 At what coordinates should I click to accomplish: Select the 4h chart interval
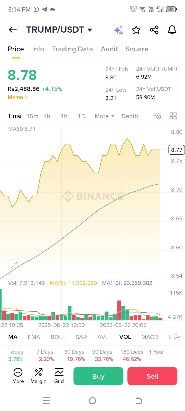(x=64, y=116)
